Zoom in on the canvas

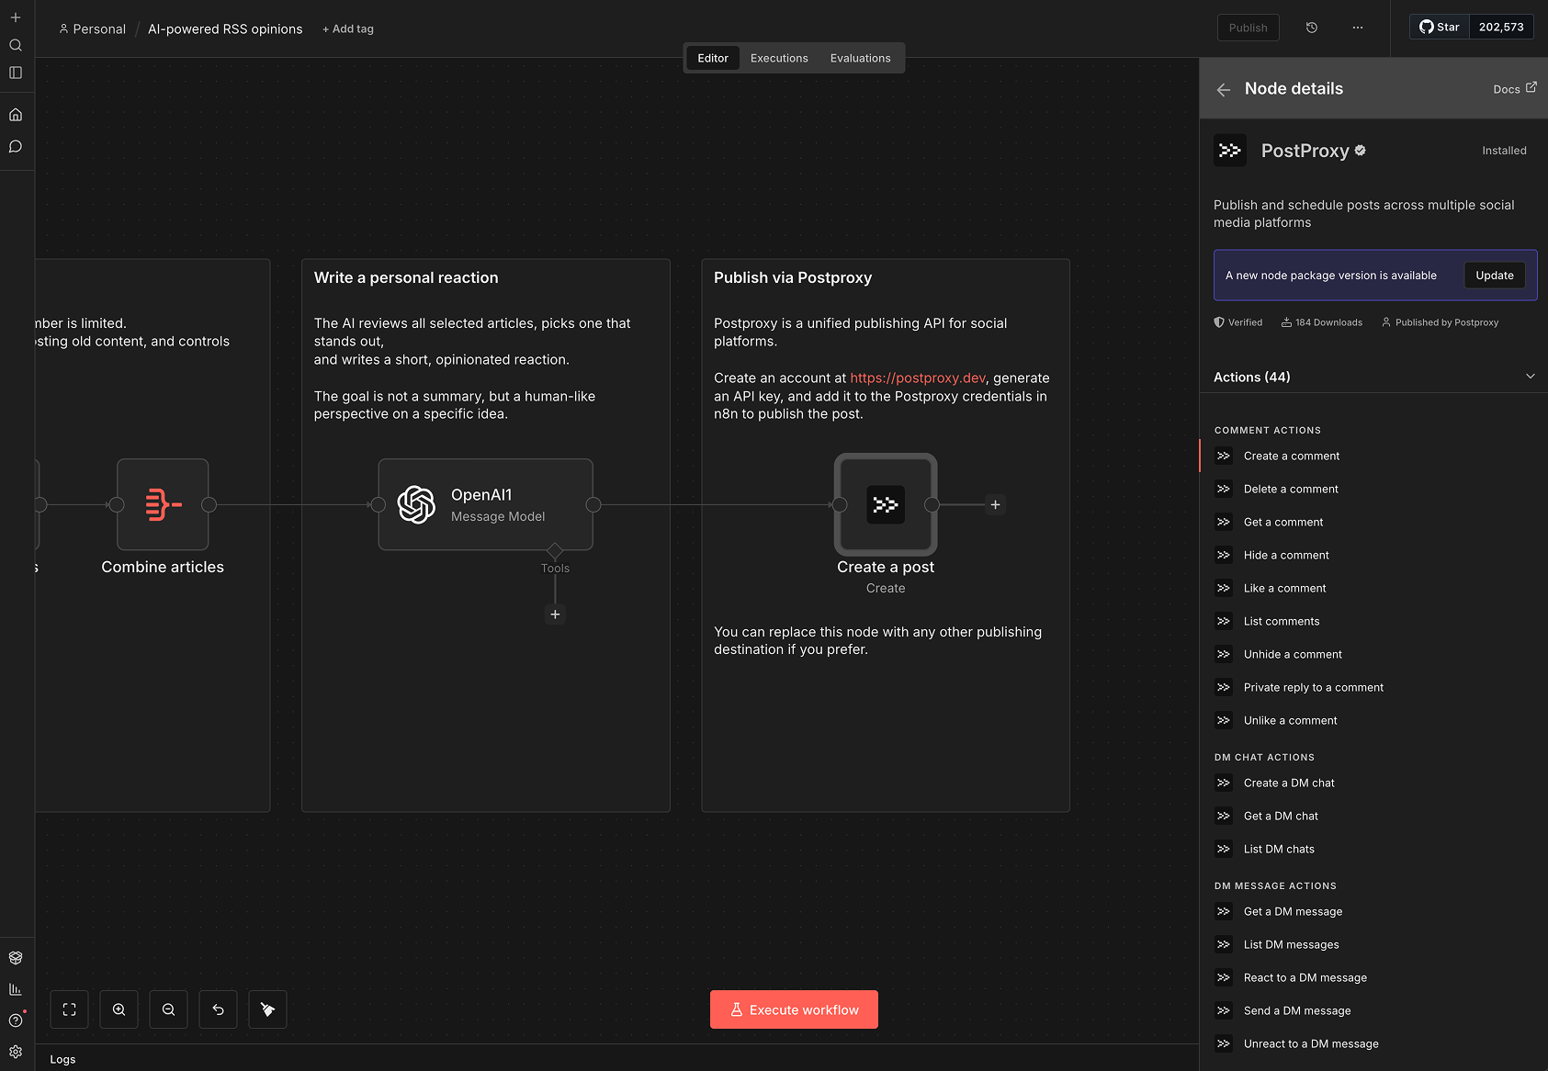119,1009
